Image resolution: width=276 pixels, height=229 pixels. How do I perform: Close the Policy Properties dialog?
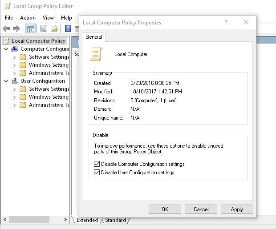tap(246, 22)
